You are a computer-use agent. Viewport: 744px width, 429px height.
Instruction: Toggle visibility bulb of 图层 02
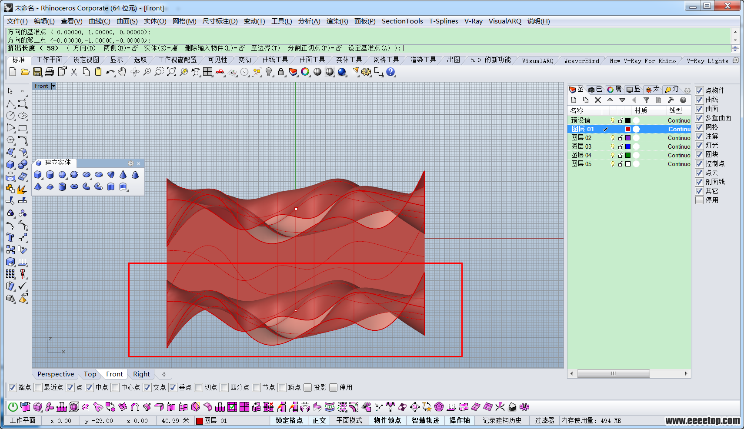(612, 138)
